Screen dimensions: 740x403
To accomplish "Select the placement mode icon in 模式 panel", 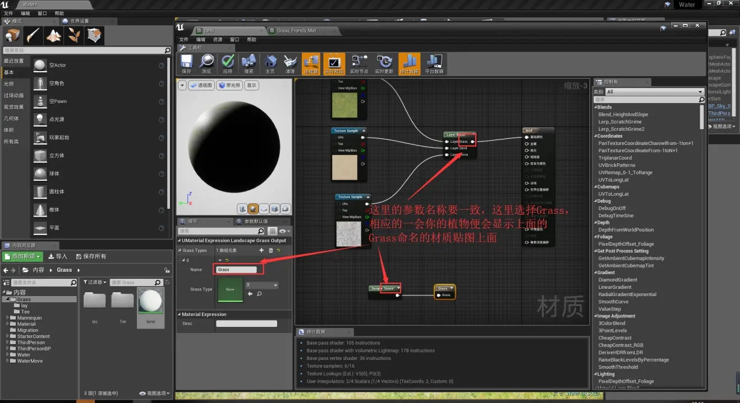I will 12,35.
